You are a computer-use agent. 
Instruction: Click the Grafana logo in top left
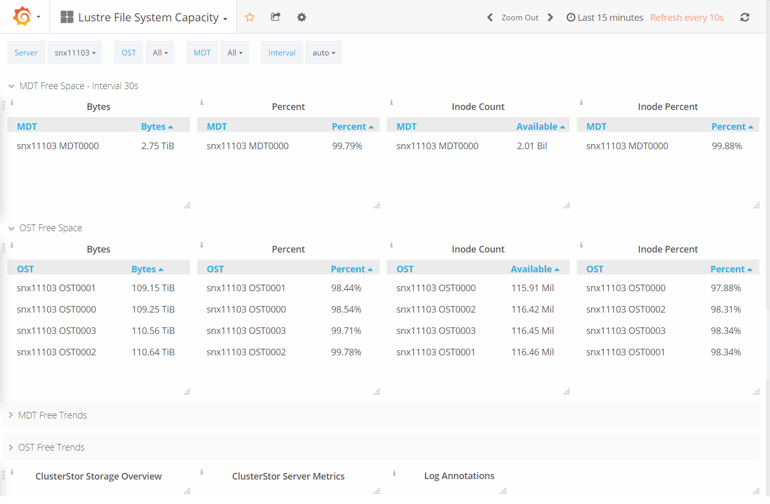(x=22, y=15)
